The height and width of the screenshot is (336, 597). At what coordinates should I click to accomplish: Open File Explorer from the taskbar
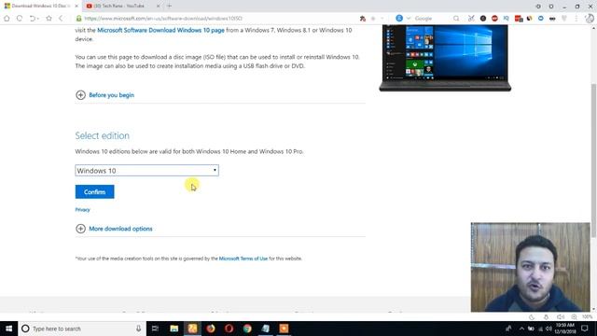pos(174,329)
